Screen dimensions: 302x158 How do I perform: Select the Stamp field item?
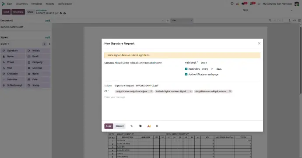tap(38, 85)
